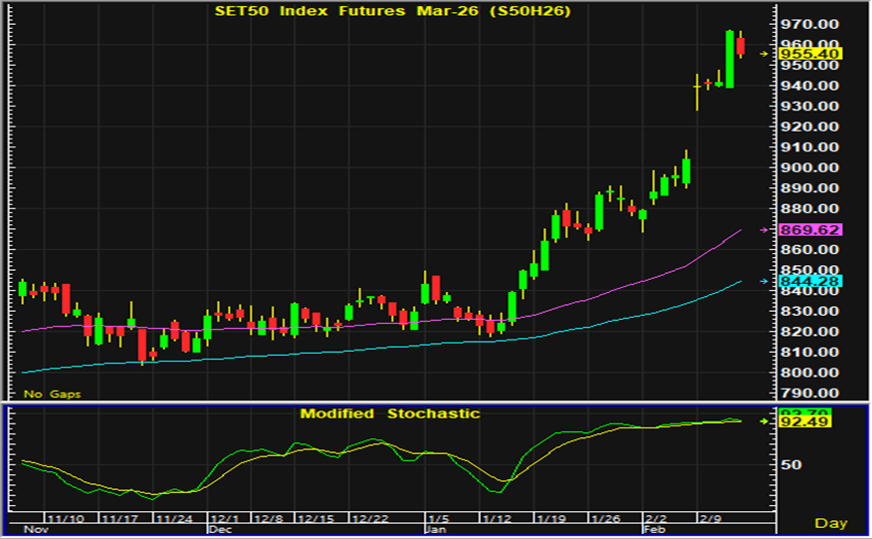Click the No Gaps label

(x=50, y=395)
